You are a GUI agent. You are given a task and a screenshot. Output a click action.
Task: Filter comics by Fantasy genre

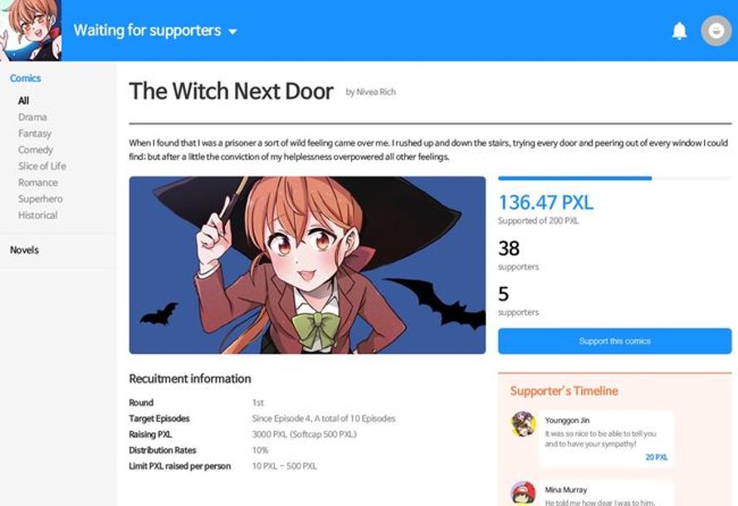coord(35,134)
